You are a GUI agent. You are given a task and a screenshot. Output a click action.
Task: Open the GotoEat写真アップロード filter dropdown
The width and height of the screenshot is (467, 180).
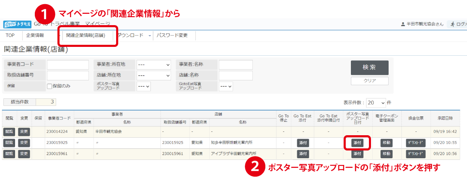click(x=226, y=86)
